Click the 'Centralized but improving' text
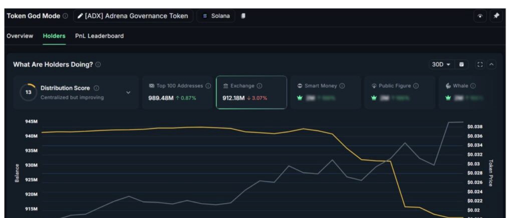The image size is (513, 218). point(72,97)
